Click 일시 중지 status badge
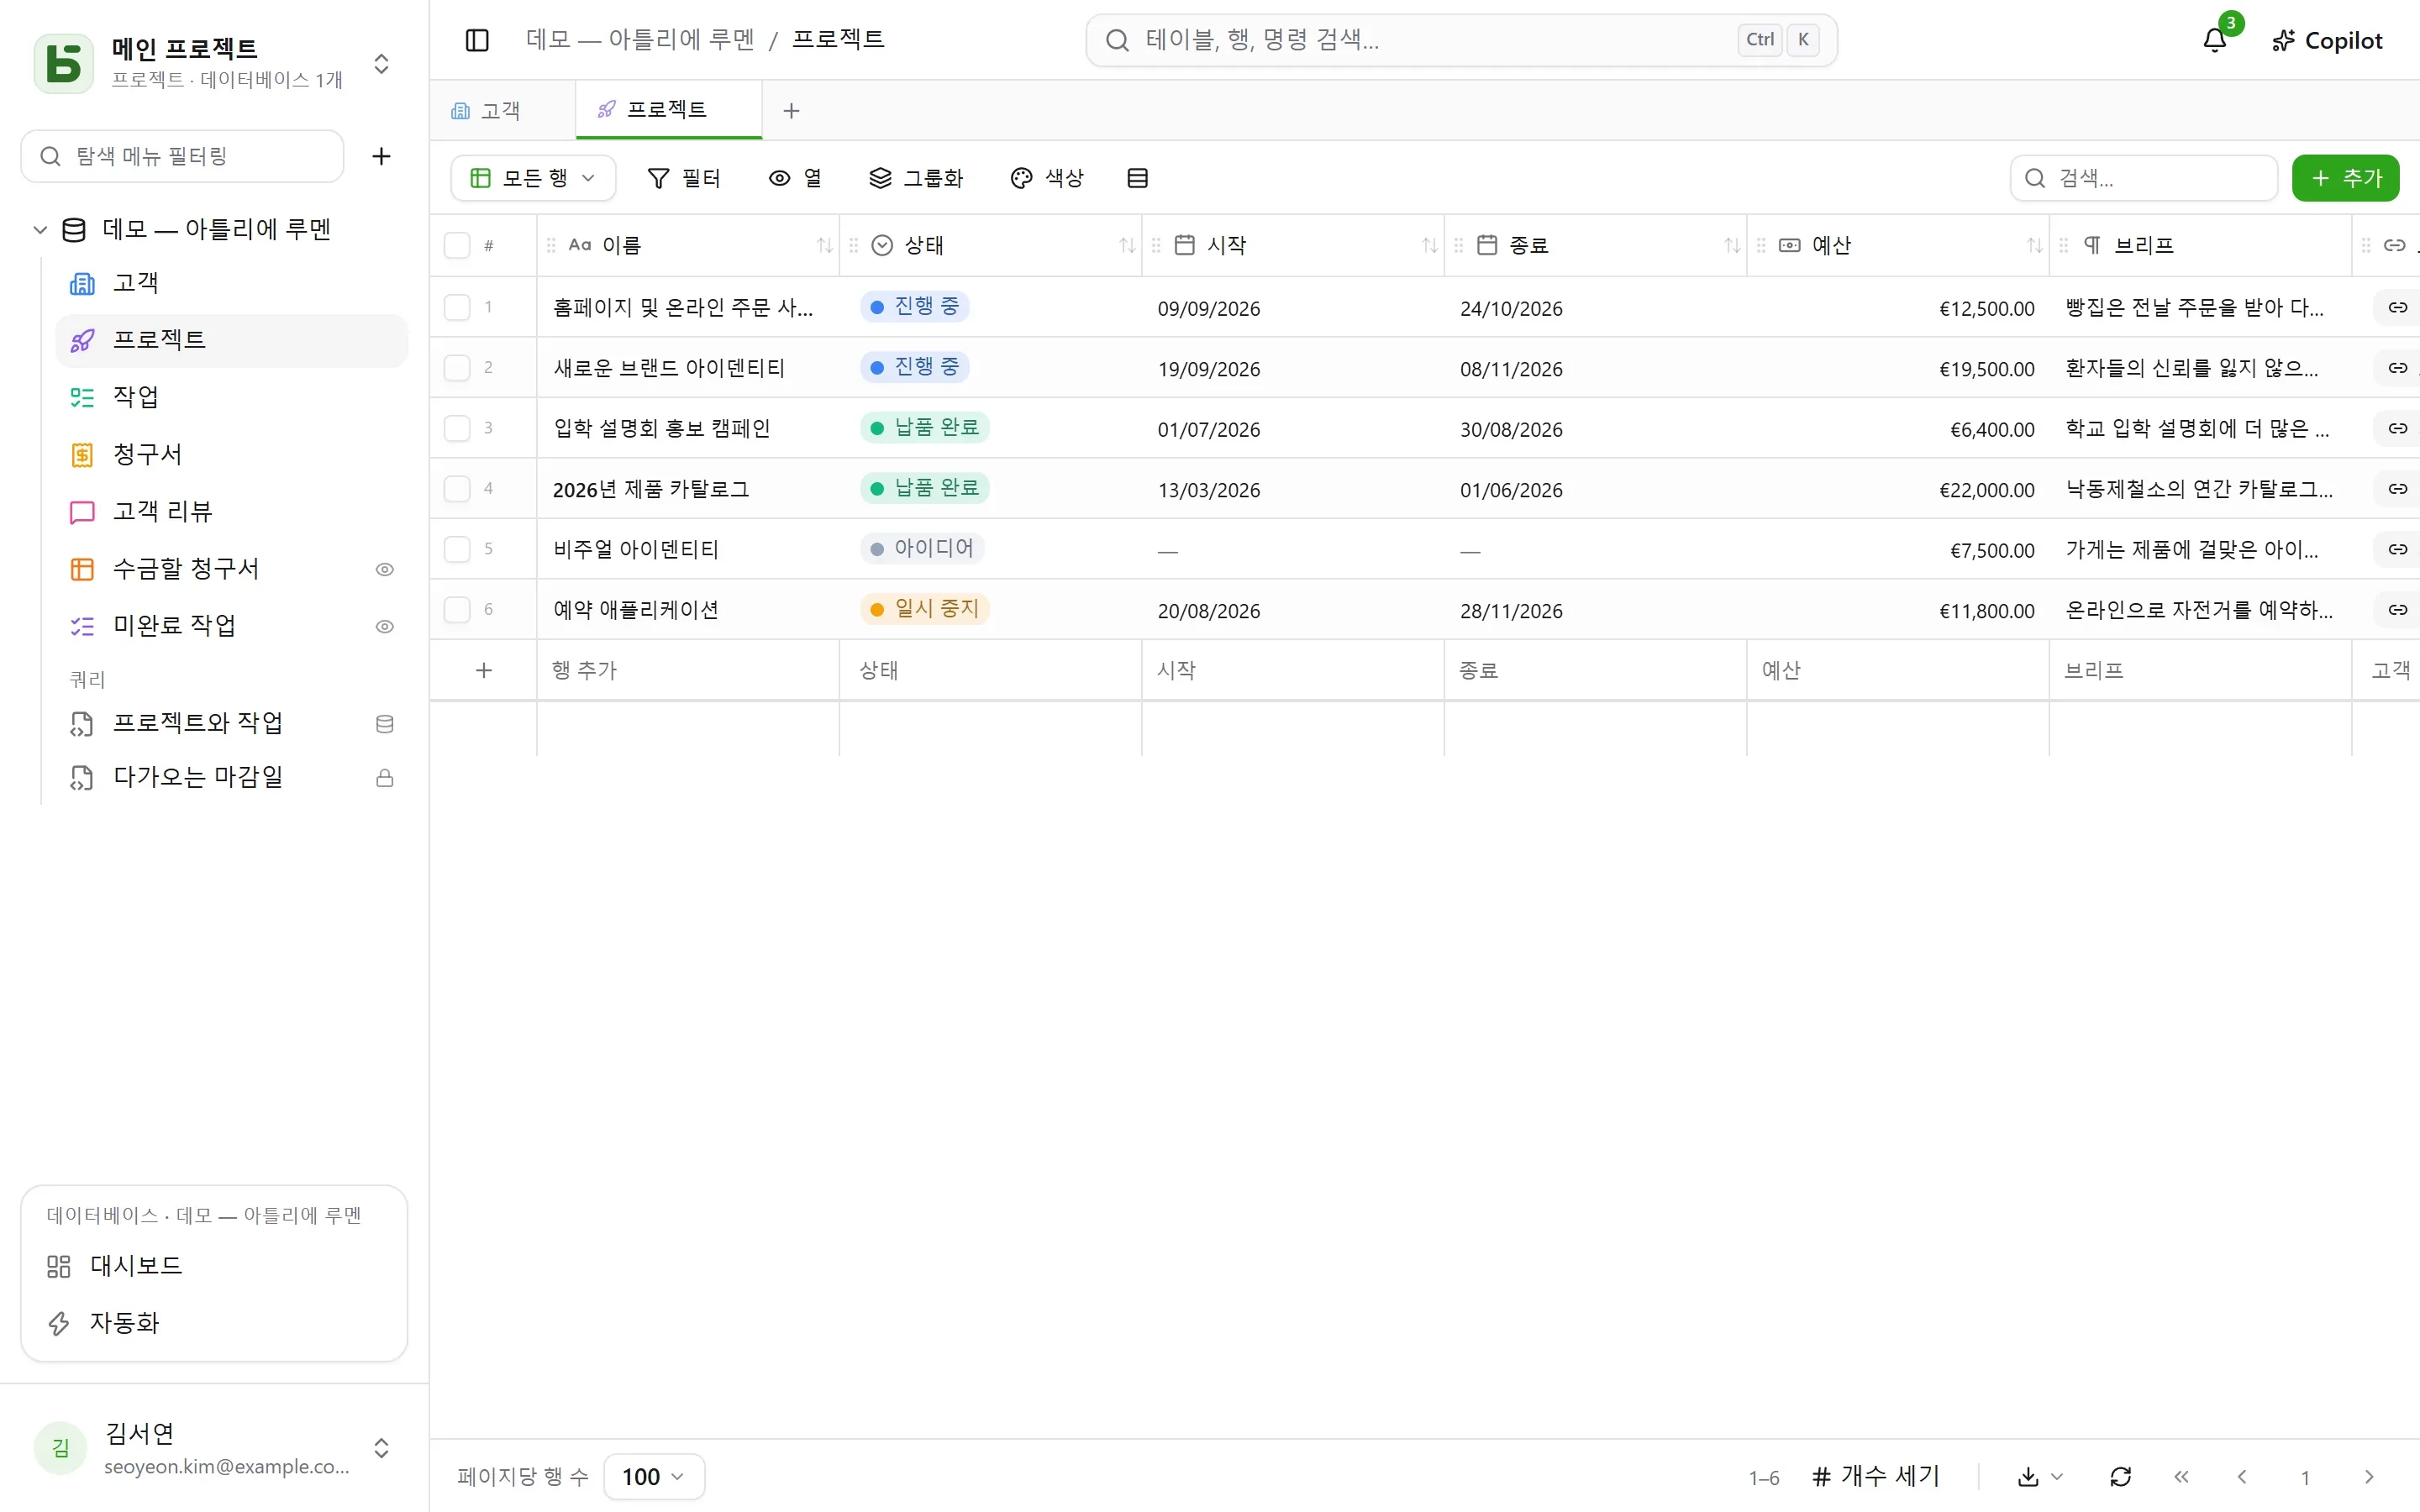Screen dimensions: 2420x1512 point(925,609)
